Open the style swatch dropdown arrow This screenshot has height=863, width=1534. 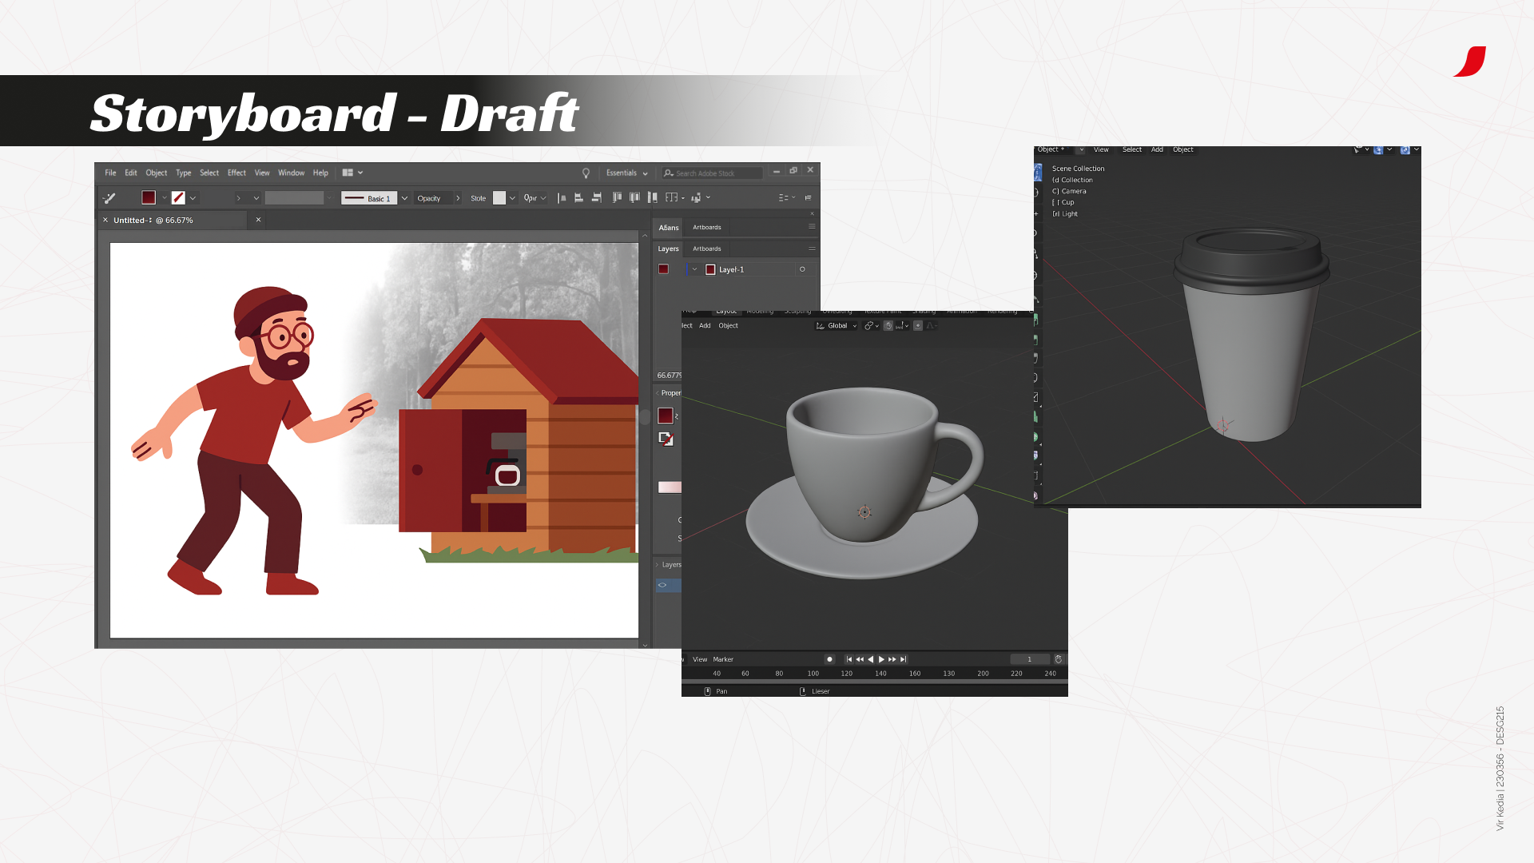(x=512, y=198)
